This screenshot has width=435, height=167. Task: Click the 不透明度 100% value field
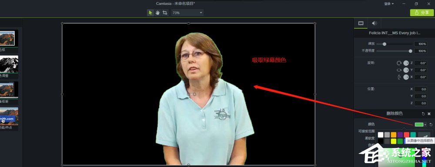pos(420,51)
